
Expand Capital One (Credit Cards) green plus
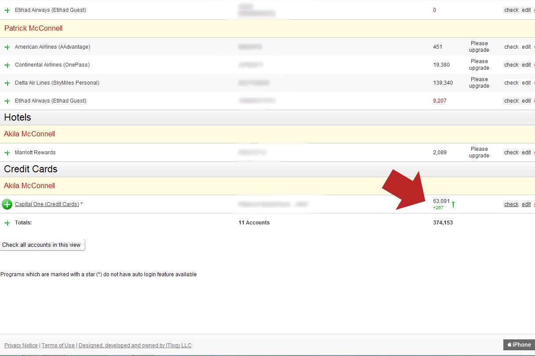pos(7,204)
